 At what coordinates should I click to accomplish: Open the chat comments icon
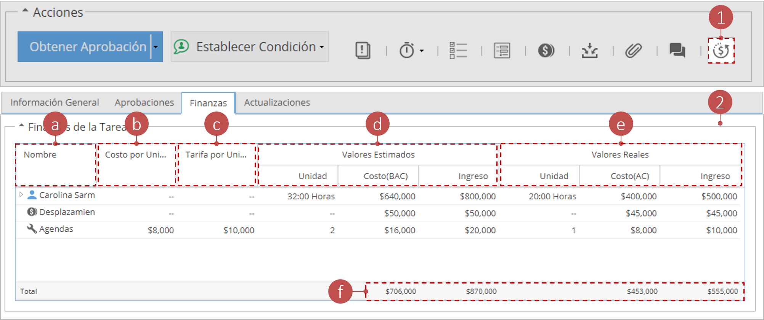click(677, 50)
